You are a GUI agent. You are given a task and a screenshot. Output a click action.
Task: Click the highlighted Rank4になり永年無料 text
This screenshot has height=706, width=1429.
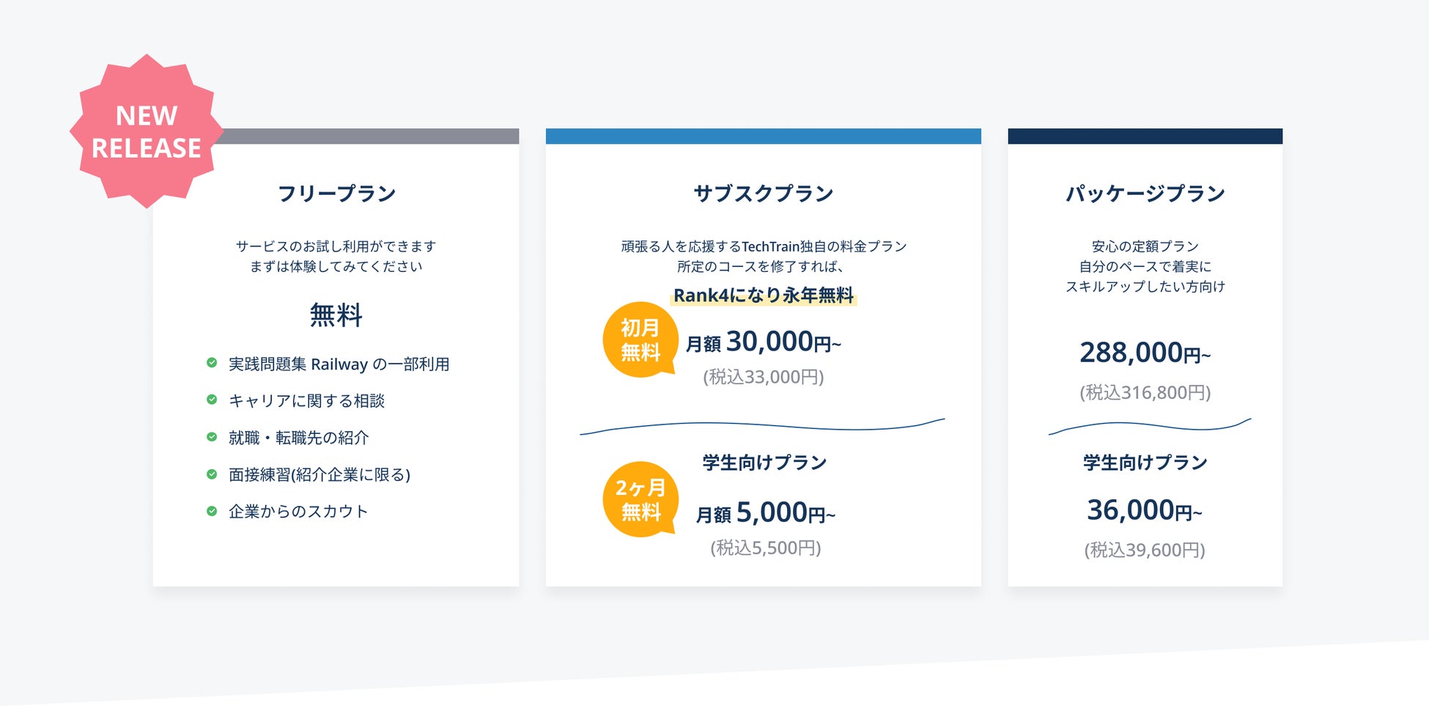point(764,295)
